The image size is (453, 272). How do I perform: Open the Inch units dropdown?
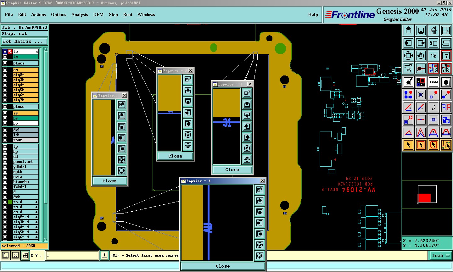[440, 256]
